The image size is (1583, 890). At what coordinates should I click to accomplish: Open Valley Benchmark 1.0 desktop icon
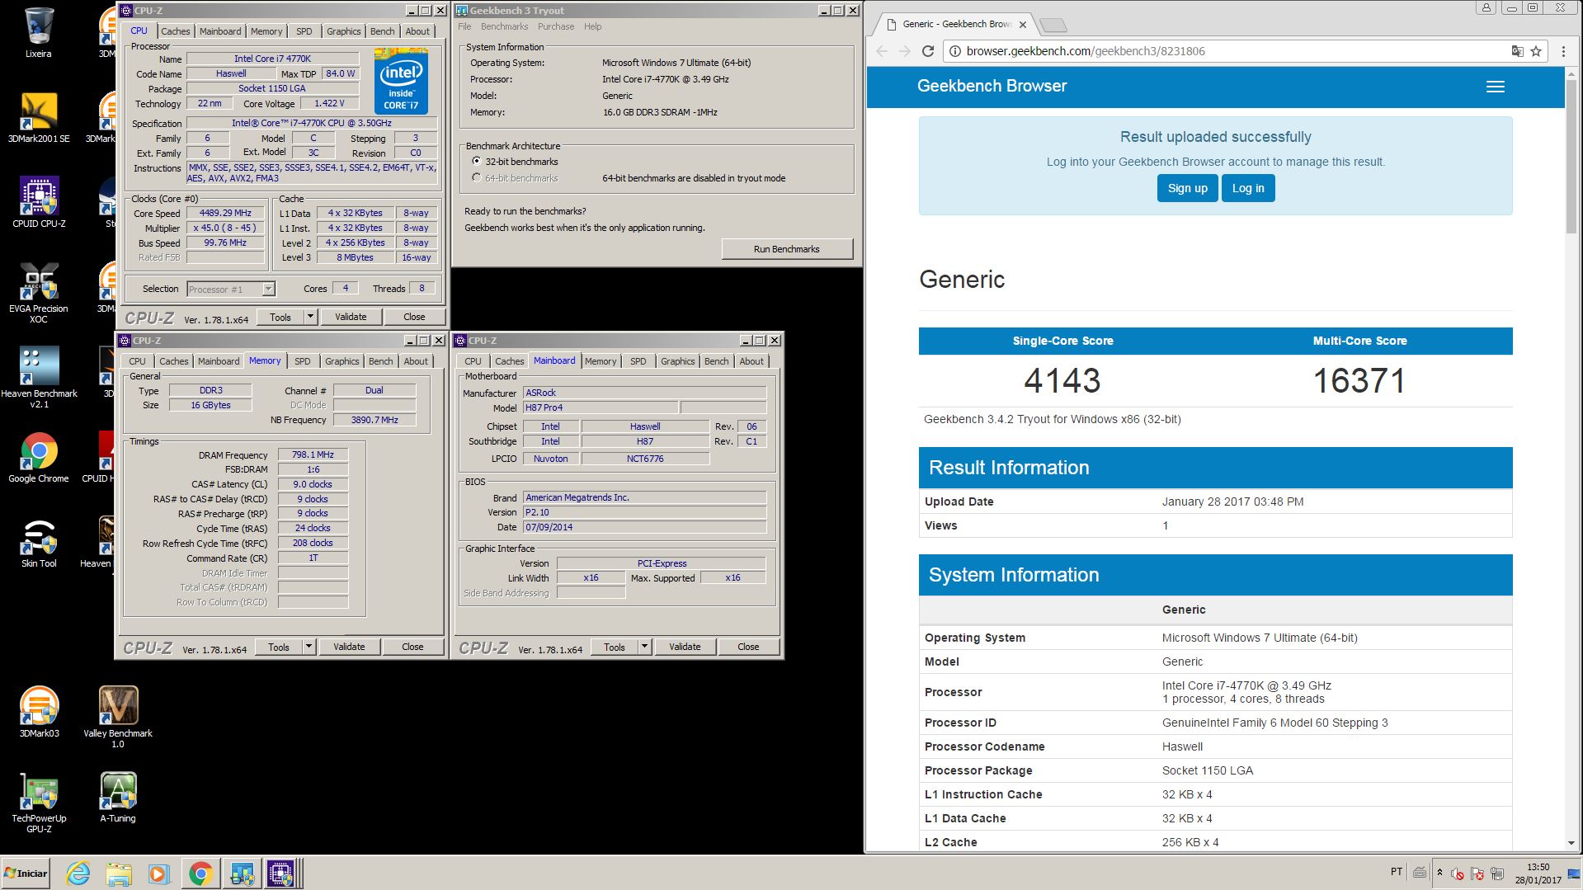[x=118, y=717]
